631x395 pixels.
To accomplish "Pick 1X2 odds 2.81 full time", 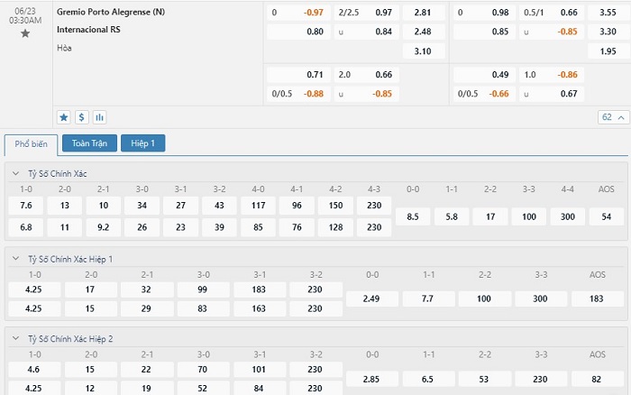I will tap(423, 13).
